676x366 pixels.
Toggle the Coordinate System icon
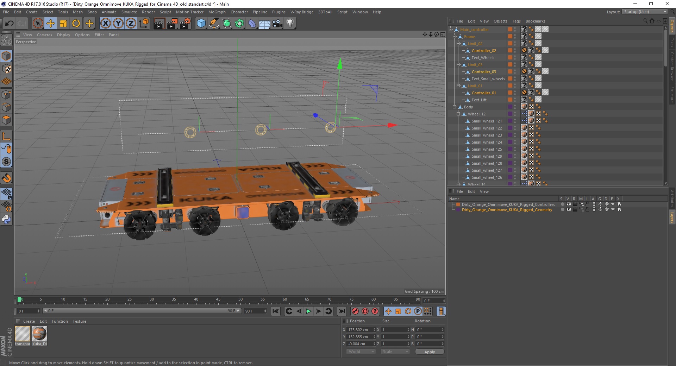(144, 24)
